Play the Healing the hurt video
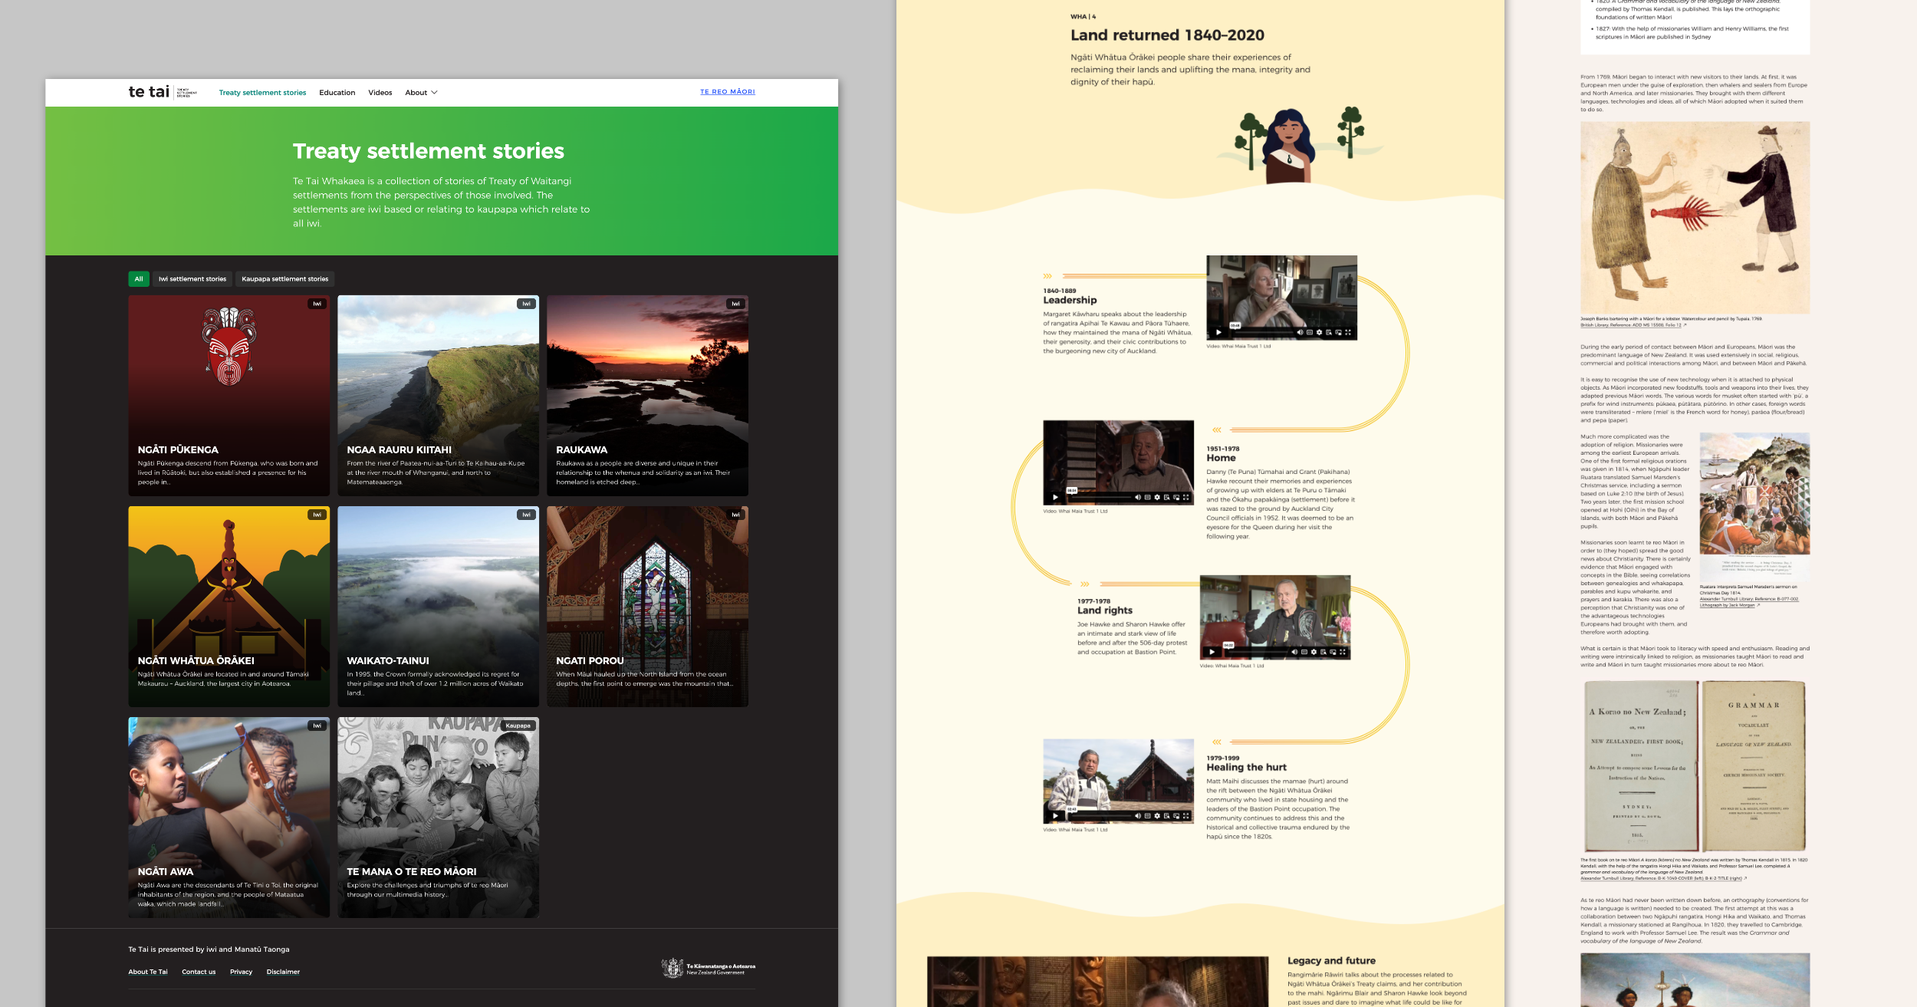This screenshot has height=1007, width=1917. pyautogui.click(x=1055, y=815)
